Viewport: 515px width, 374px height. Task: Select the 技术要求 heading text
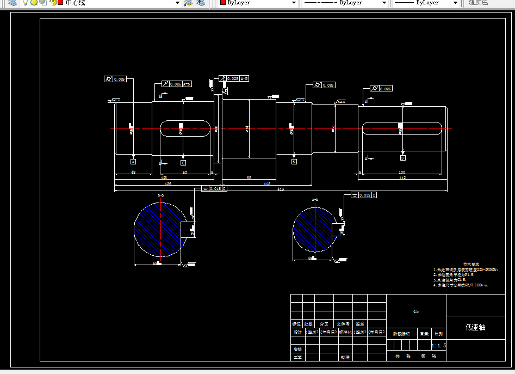(471, 264)
